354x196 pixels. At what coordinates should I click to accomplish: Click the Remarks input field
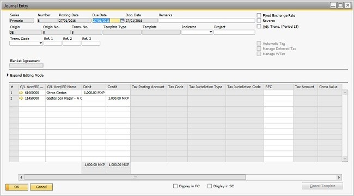(x=206, y=21)
